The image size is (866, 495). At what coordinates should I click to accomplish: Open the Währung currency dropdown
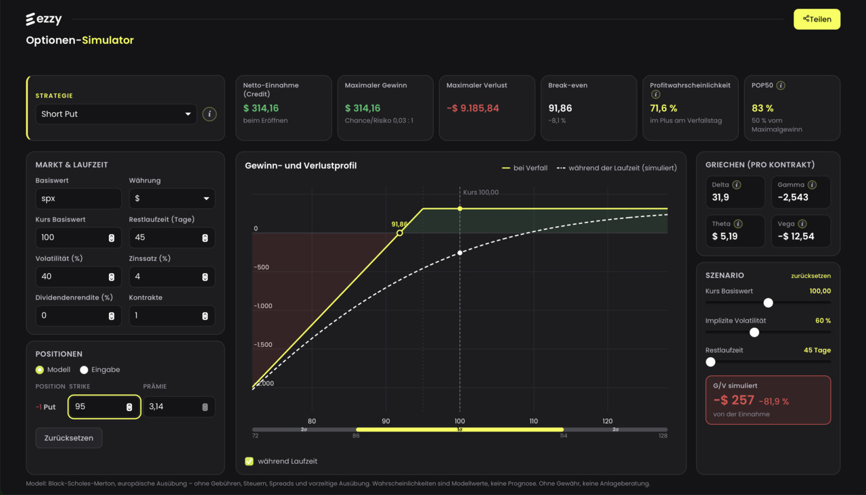[172, 199]
